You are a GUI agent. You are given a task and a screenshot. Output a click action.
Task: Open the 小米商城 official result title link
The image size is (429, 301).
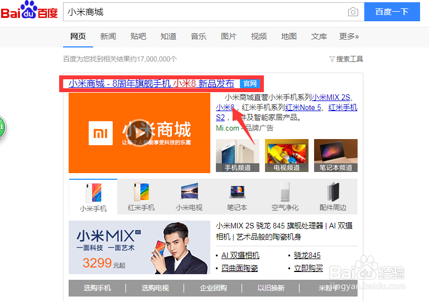click(151, 83)
